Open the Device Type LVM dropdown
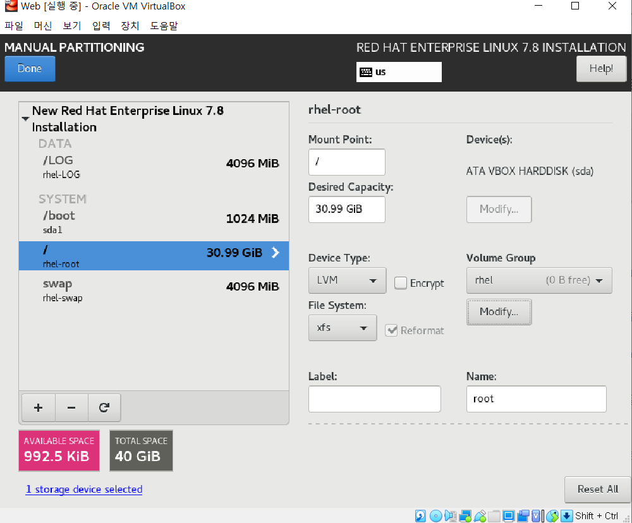The width and height of the screenshot is (632, 523). 347,280
